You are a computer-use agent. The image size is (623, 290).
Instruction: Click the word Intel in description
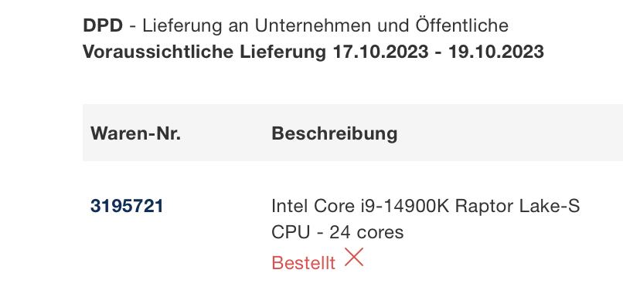[290, 206]
